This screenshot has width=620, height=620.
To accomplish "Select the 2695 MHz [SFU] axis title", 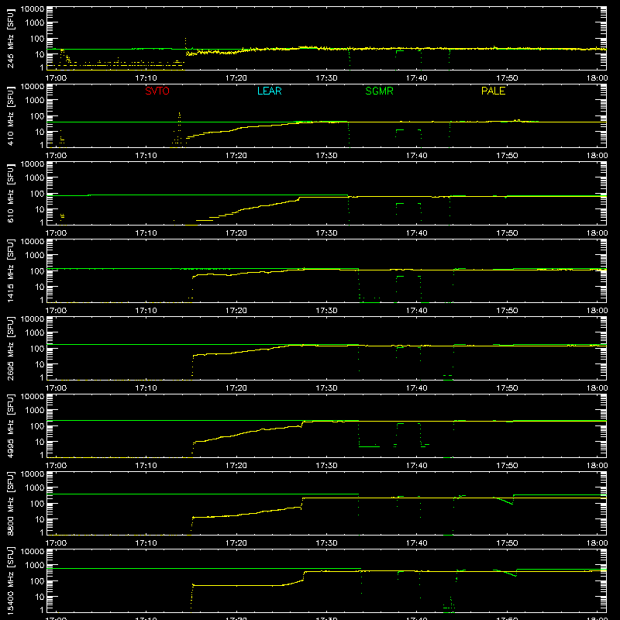I will coord(10,348).
